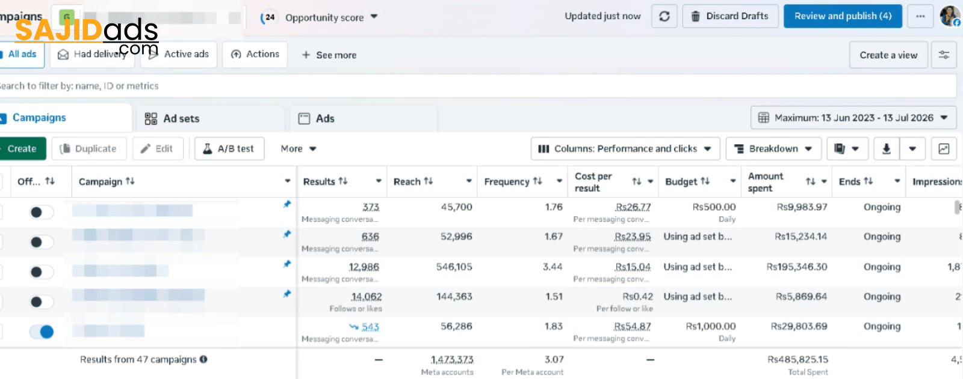This screenshot has width=963, height=379.
Task: Open the charts panel icon
Action: 944,149
